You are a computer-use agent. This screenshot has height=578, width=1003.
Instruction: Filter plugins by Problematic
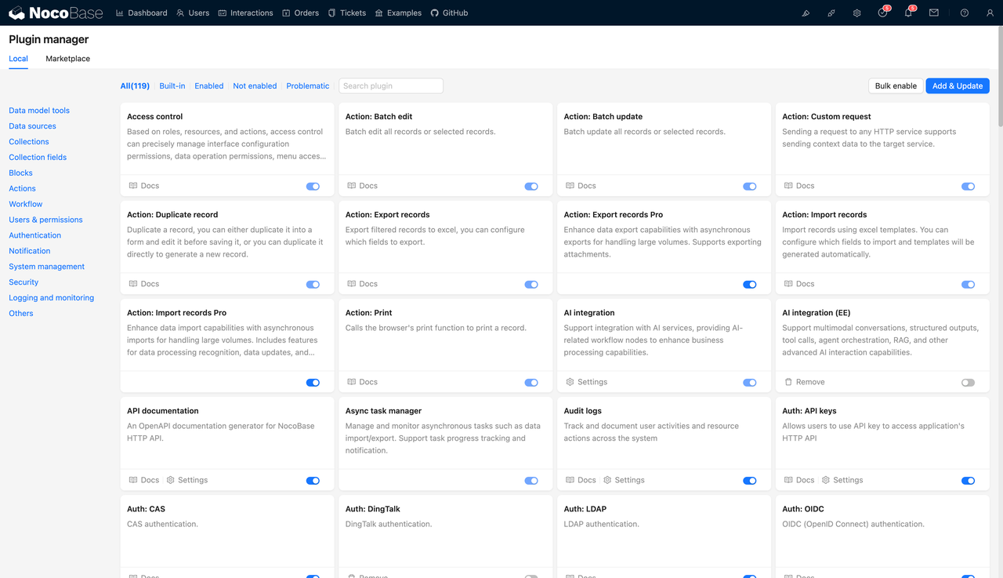pos(308,86)
